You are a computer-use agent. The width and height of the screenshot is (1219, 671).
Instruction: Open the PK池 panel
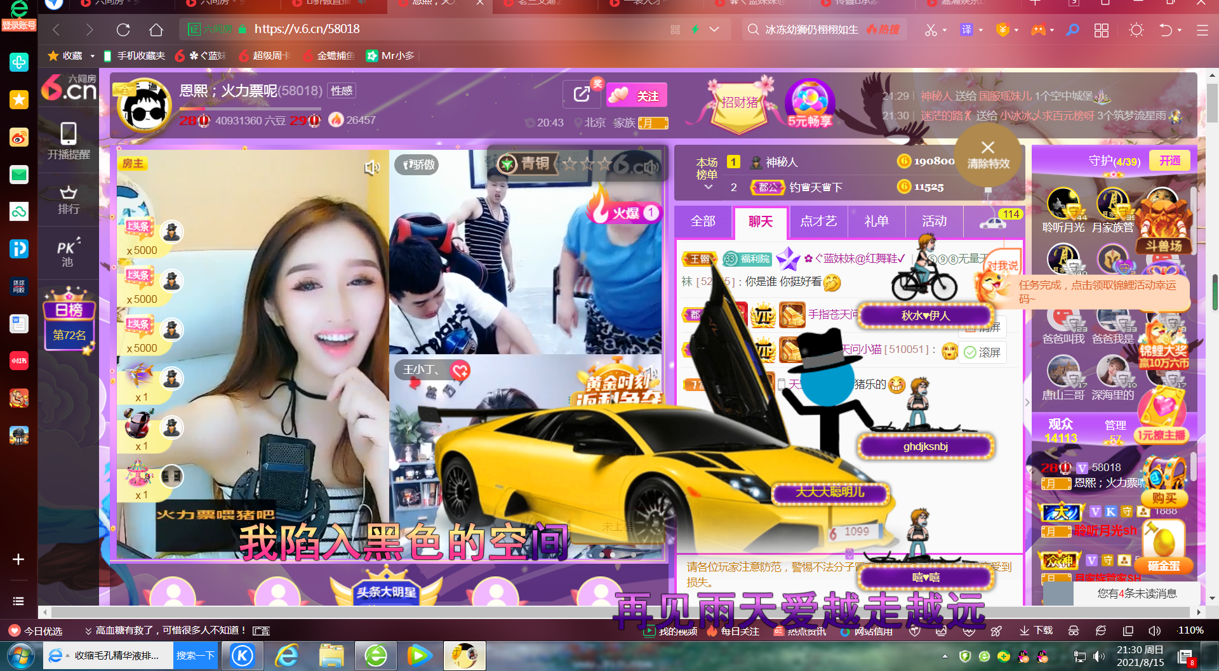point(69,253)
